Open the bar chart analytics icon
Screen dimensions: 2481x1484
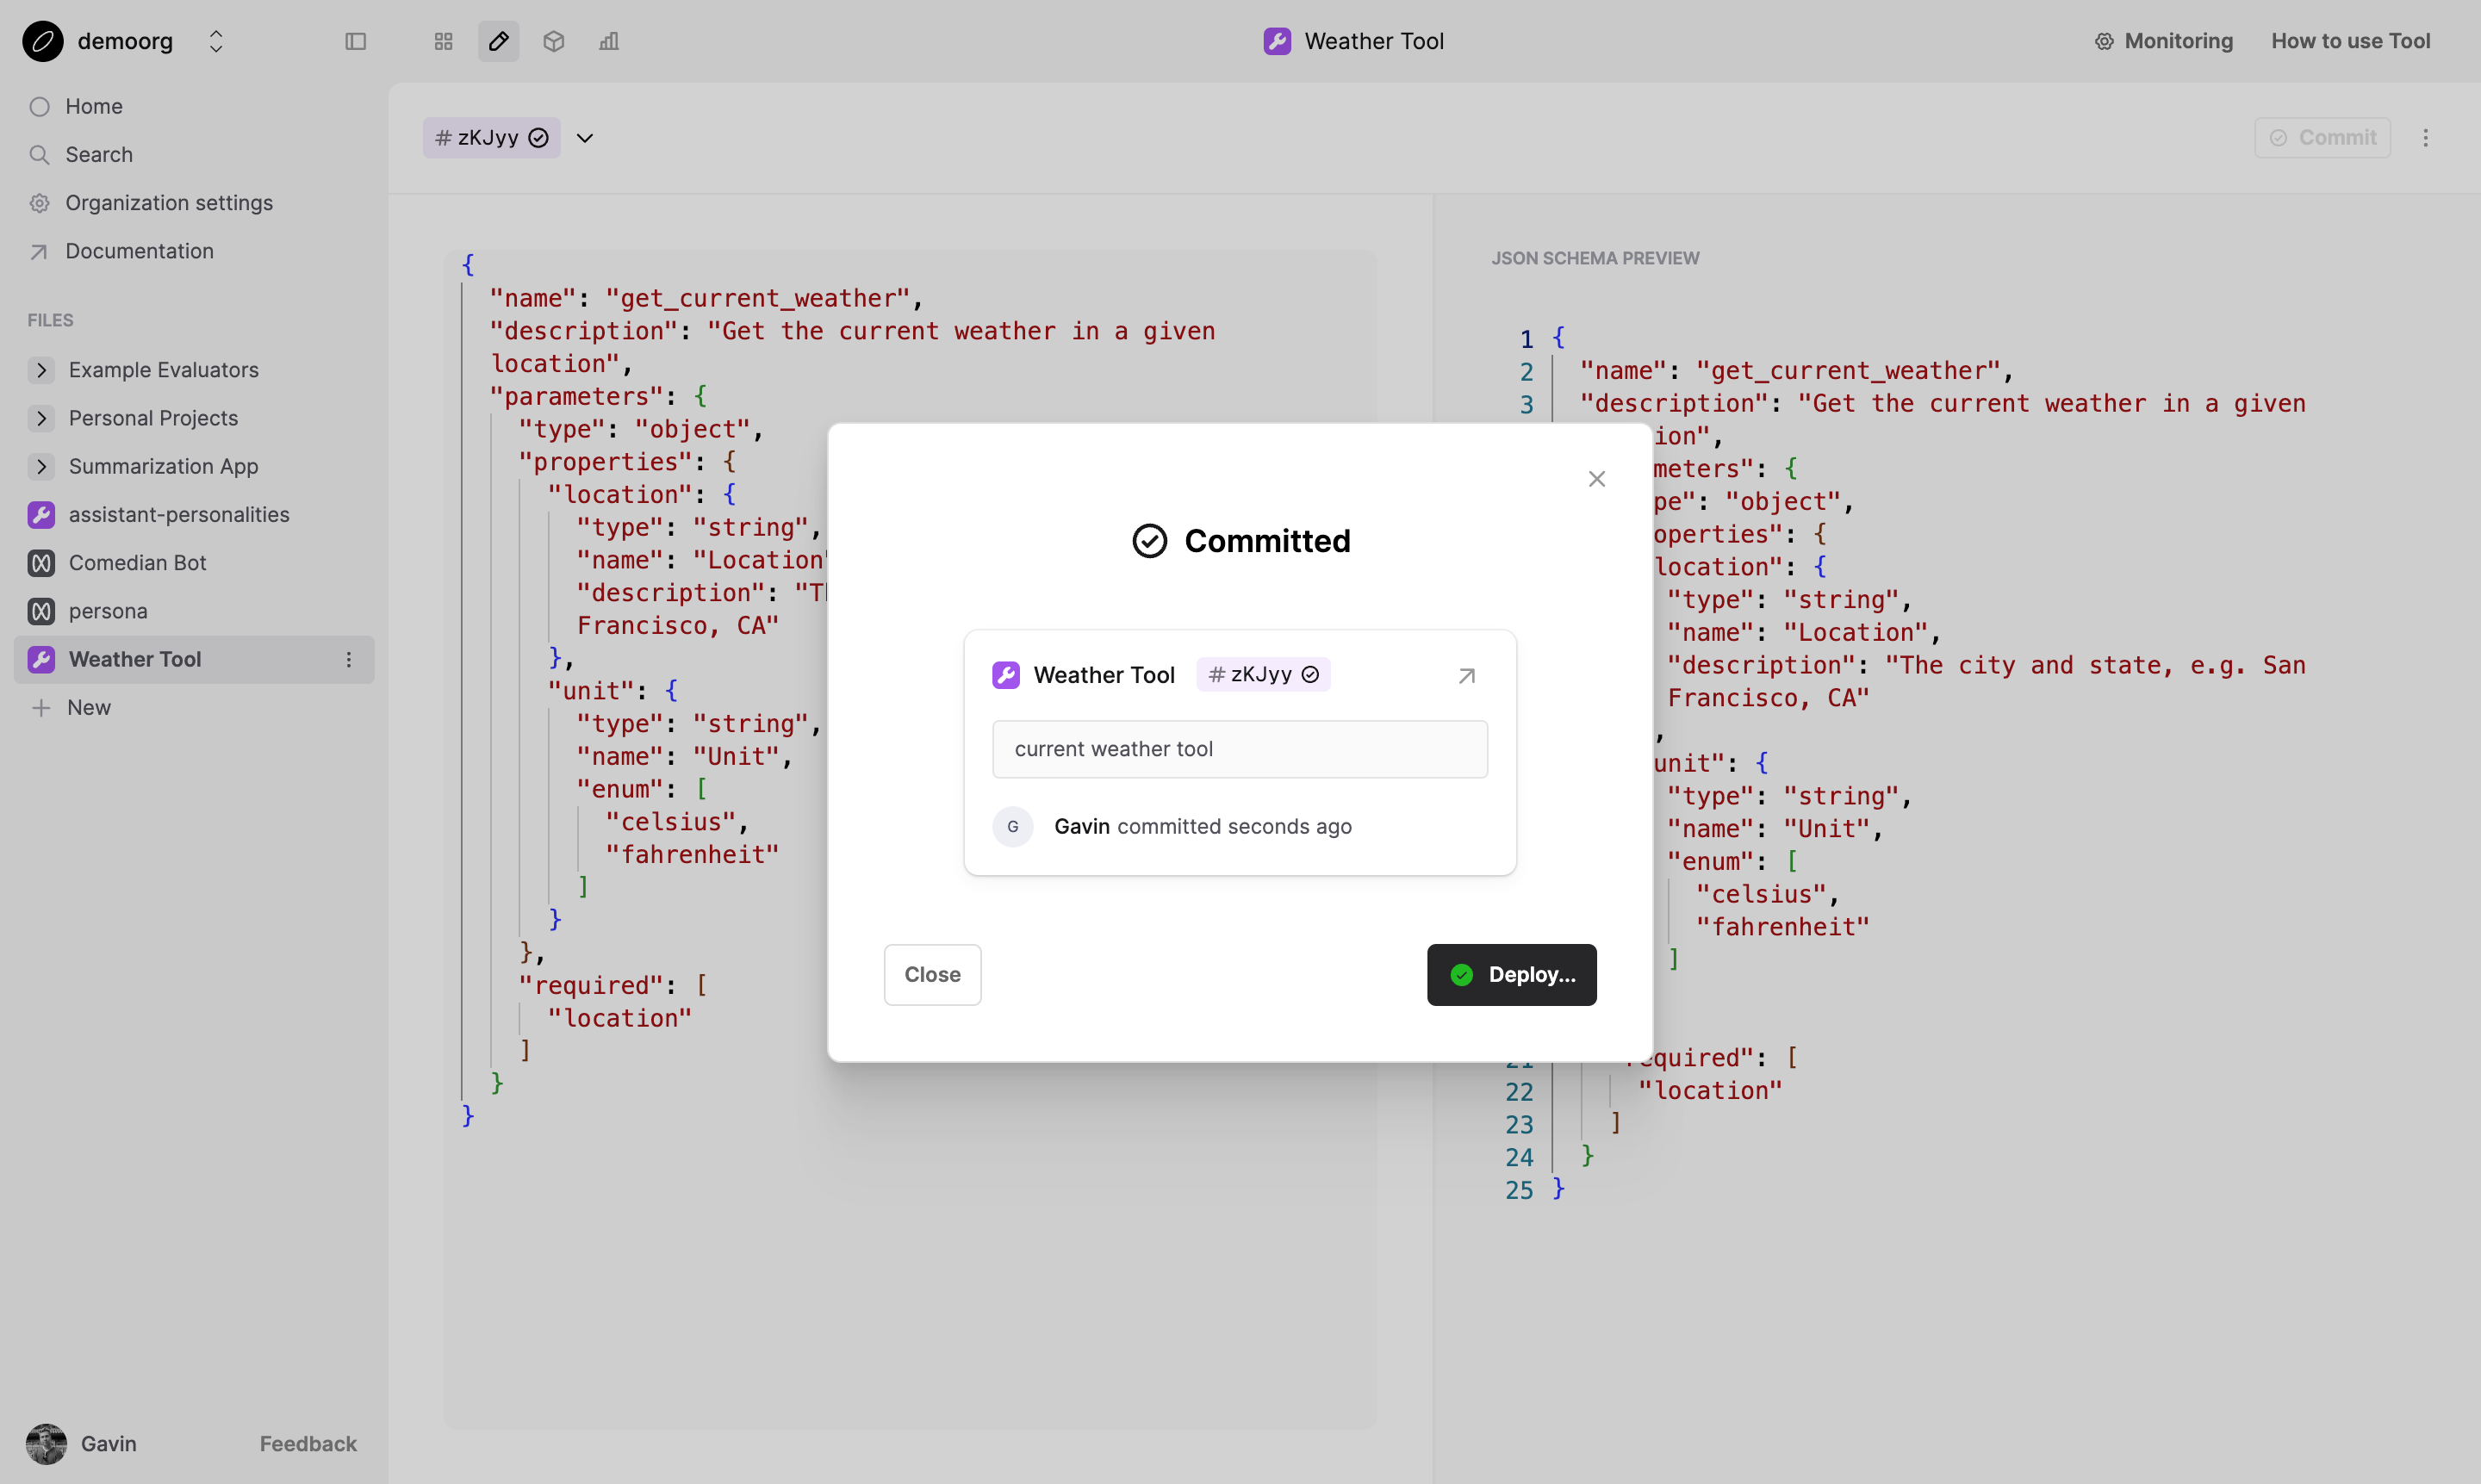[609, 41]
